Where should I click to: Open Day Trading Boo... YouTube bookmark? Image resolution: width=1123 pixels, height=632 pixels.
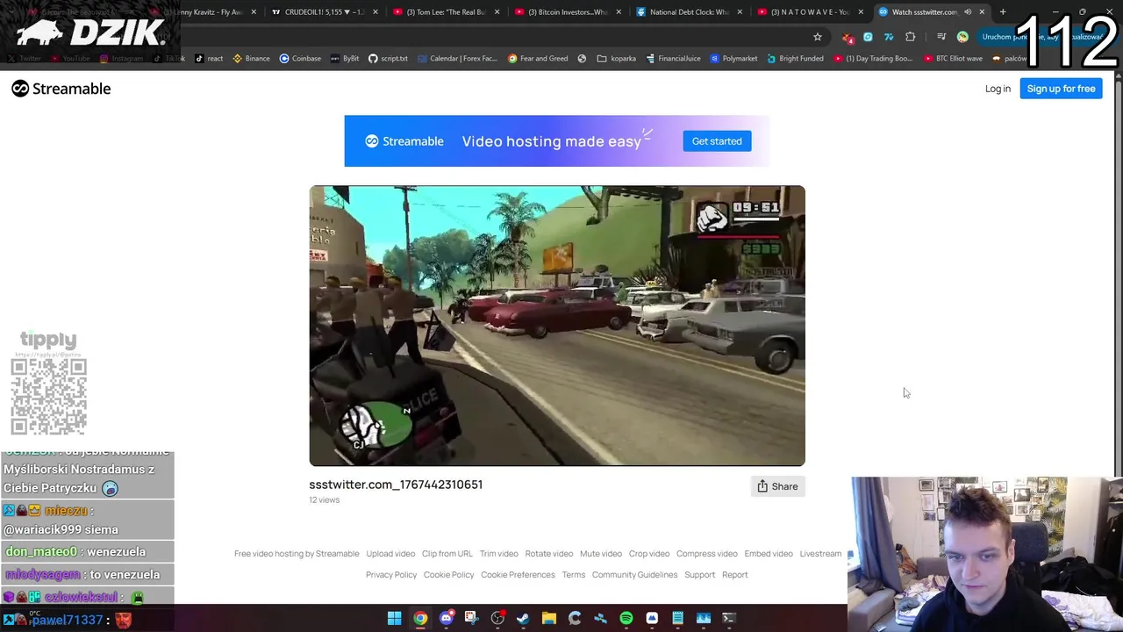874,58
